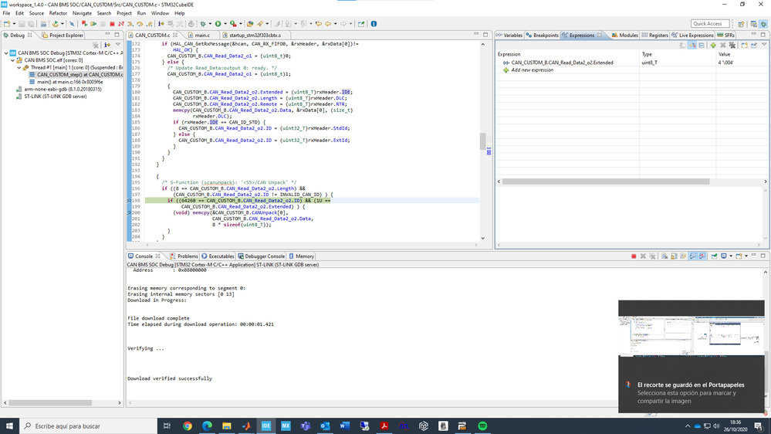The height and width of the screenshot is (434, 771).
Task: Switch to the startup_stm32f303cbtx.s tab
Action: click(255, 36)
